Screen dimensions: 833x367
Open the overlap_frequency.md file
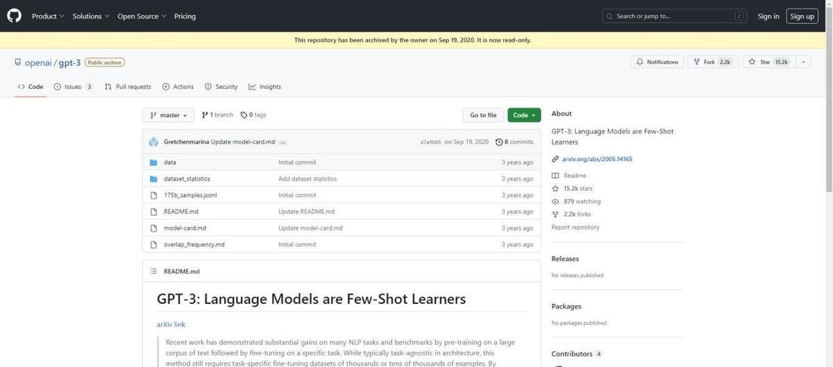194,245
